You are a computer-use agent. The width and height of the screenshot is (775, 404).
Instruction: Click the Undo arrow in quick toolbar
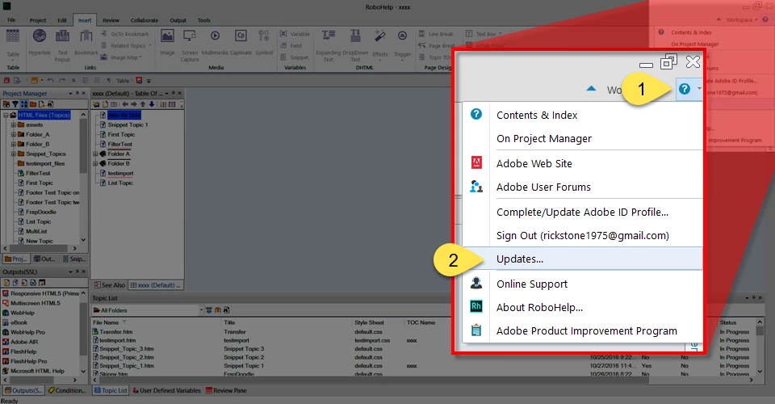51,81
